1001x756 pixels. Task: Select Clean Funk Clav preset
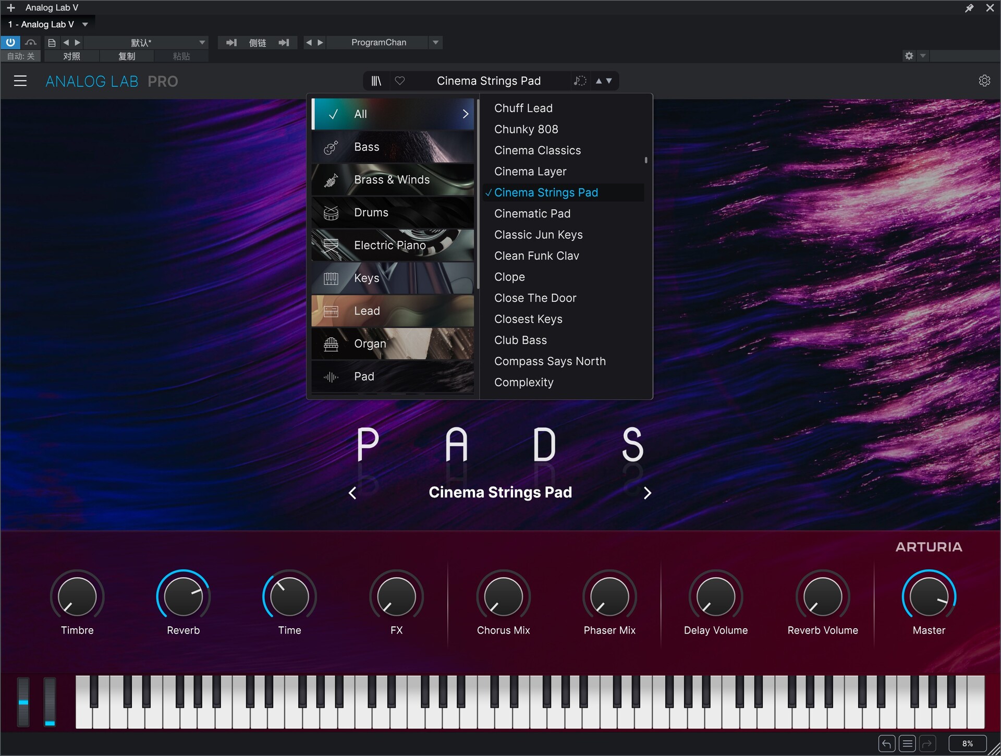click(x=563, y=256)
